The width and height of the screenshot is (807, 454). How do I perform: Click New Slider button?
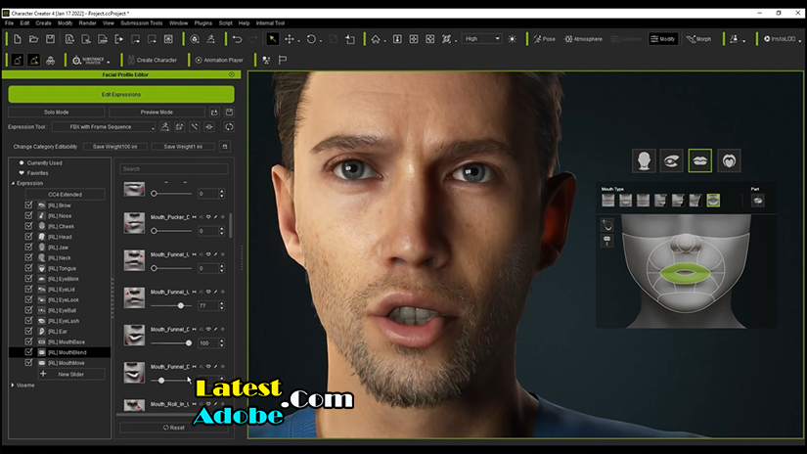(x=70, y=374)
